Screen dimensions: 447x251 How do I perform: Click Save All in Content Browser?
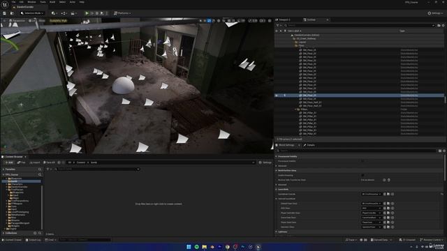pyautogui.click(x=49, y=162)
